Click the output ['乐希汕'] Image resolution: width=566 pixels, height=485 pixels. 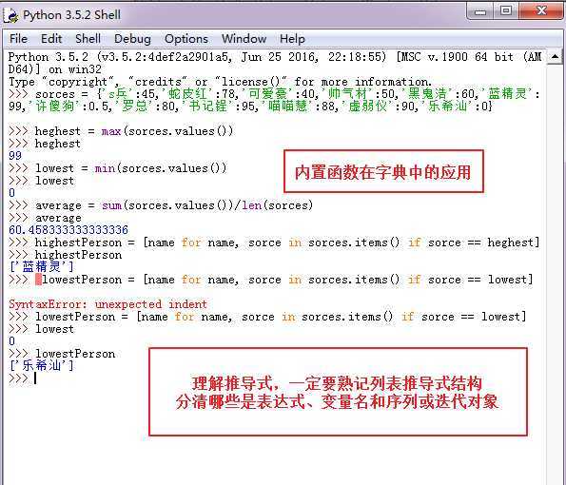point(42,366)
